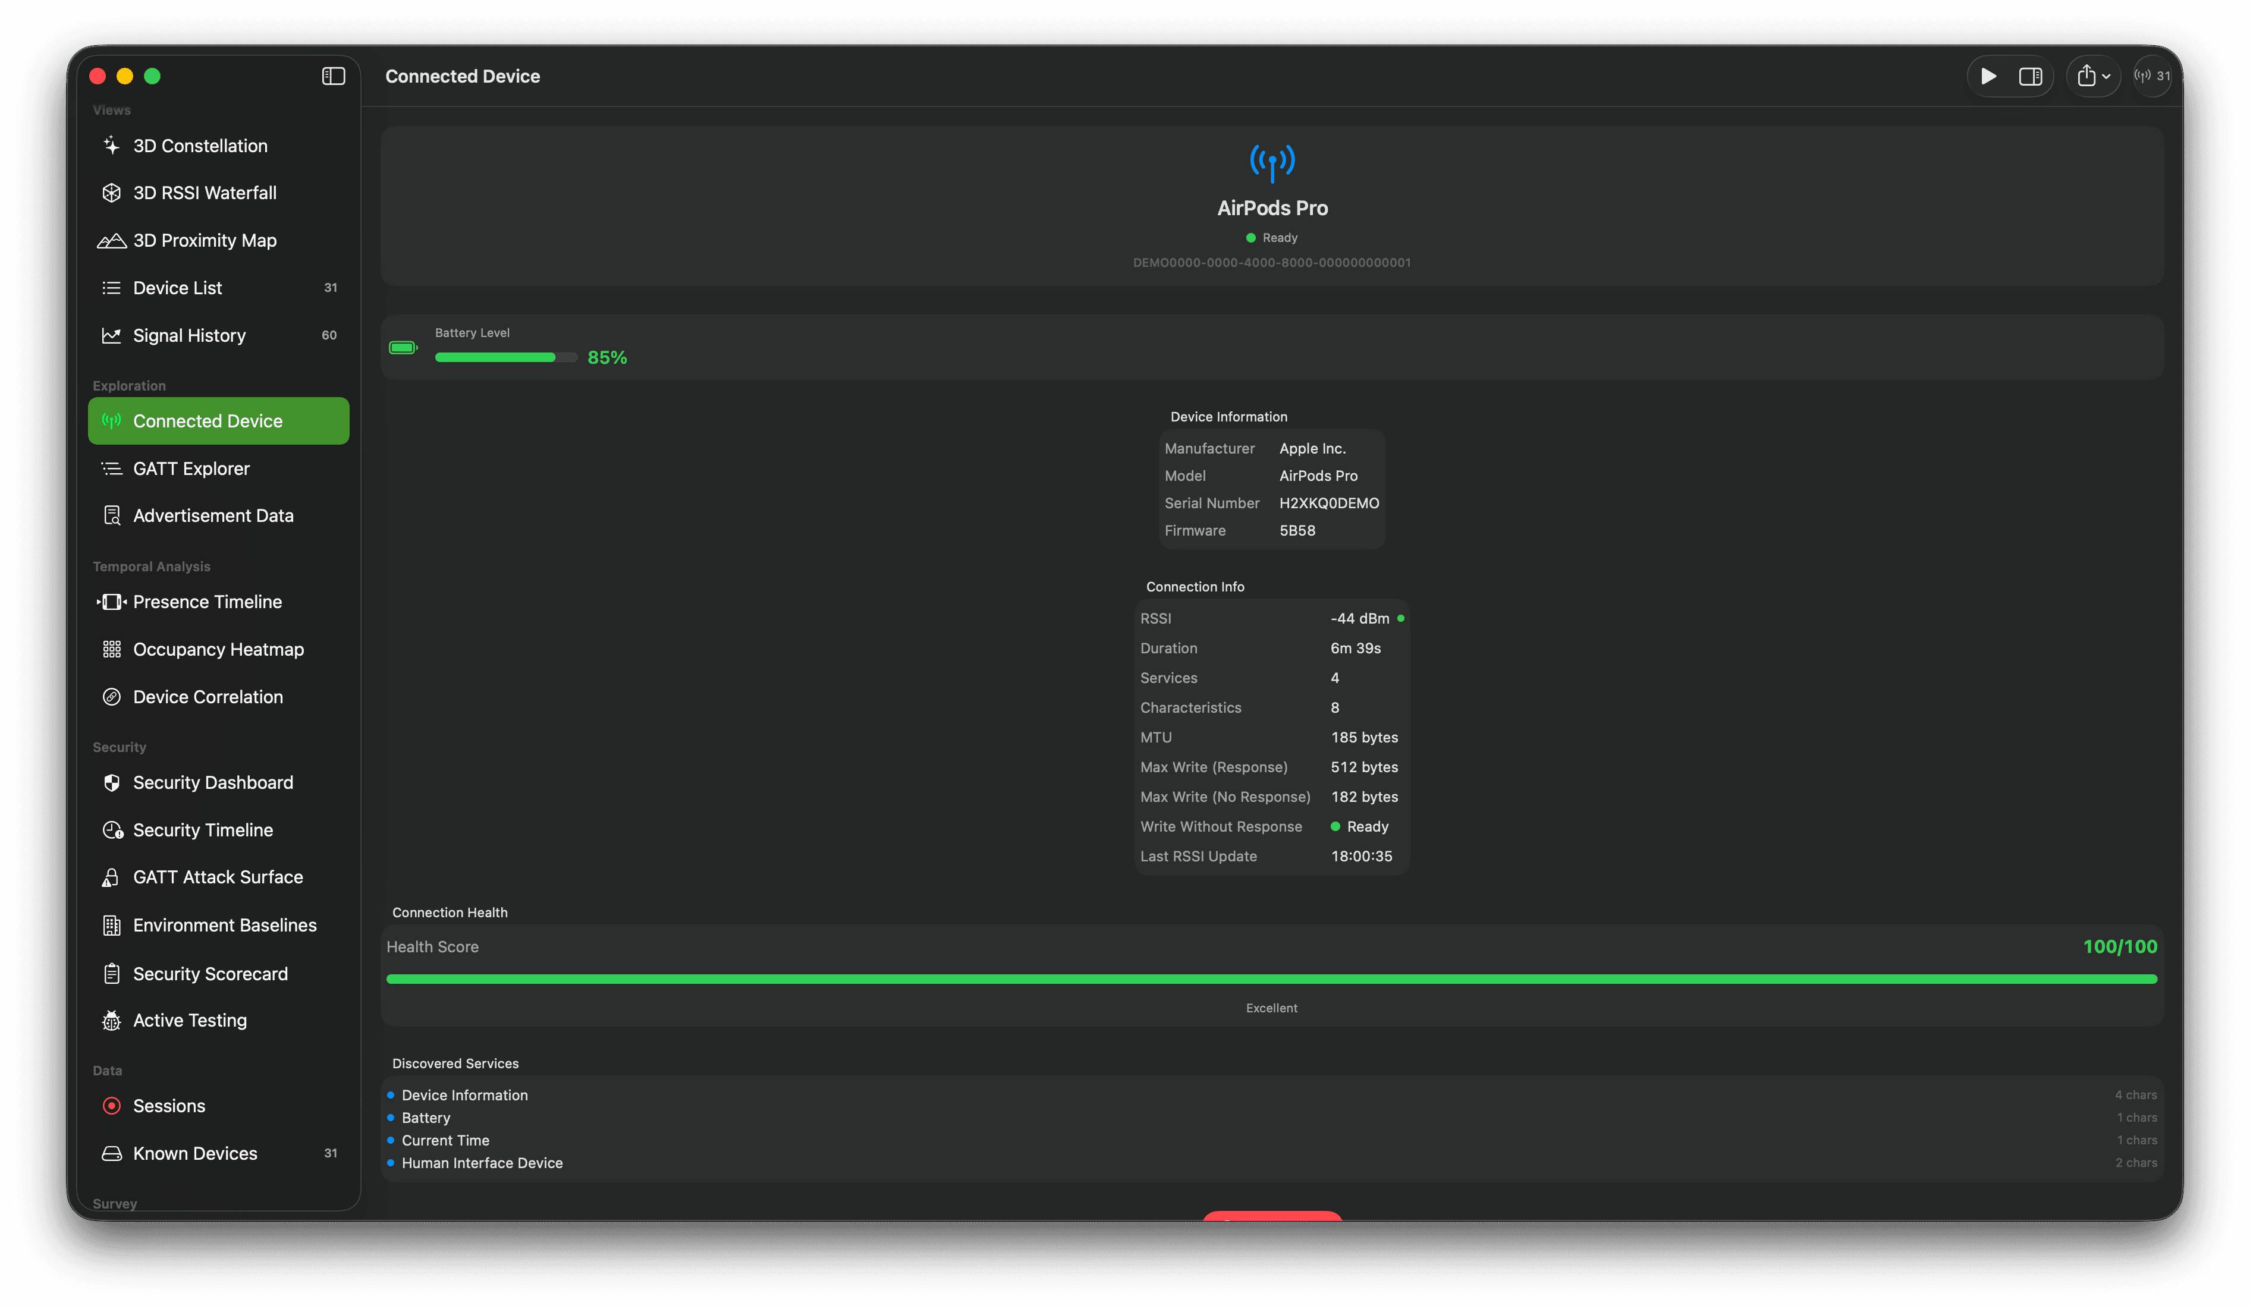This screenshot has width=2250, height=1309.
Task: Click the Occupancy Heatmap grid icon
Action: click(x=112, y=649)
